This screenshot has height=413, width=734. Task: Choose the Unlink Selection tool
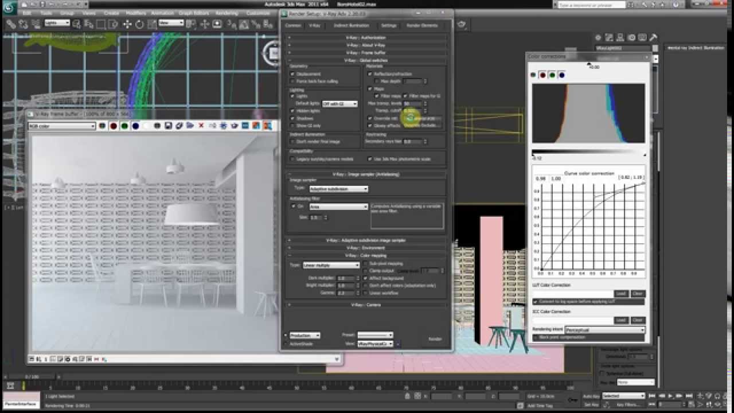click(23, 24)
